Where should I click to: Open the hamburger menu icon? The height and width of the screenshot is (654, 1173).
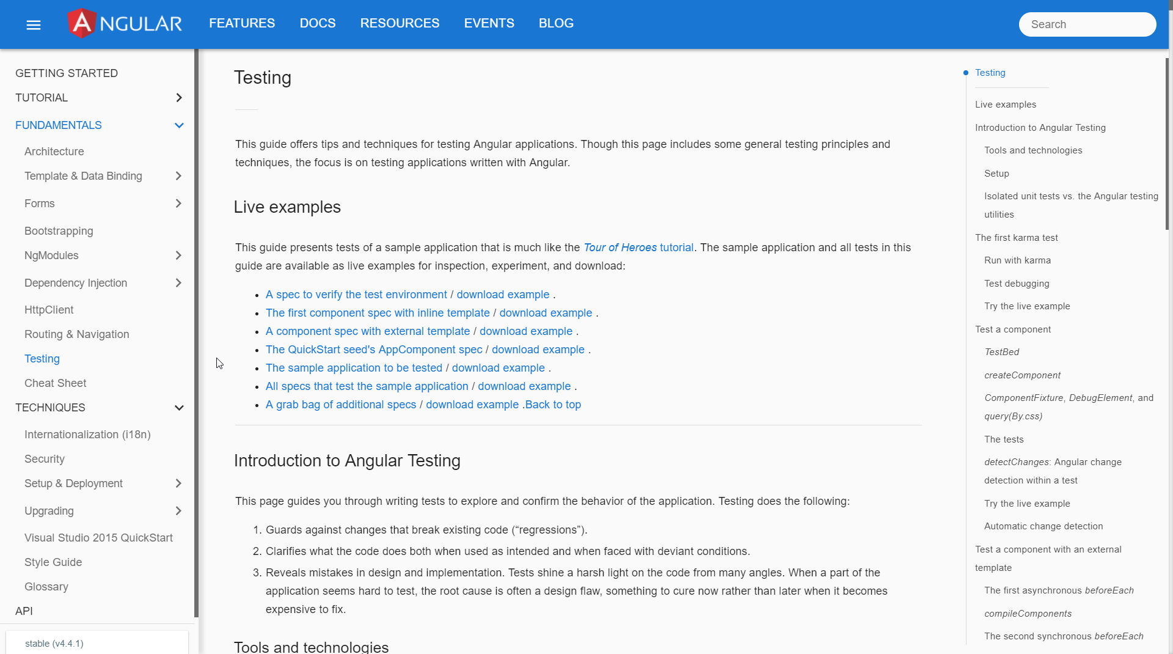pos(34,25)
